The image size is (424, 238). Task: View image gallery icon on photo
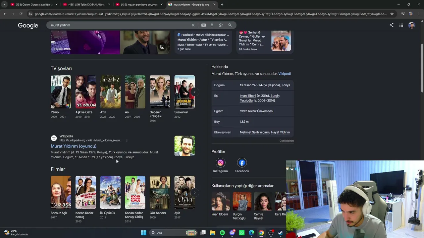162,47
